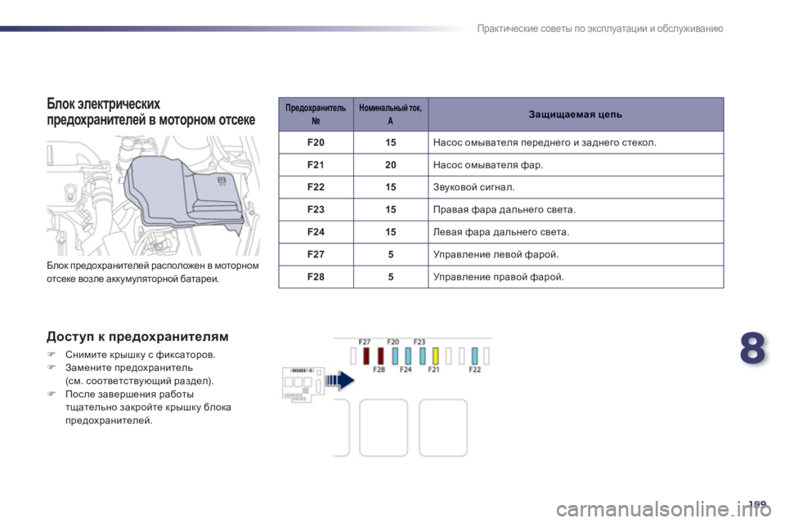Screen dimensions: 785x523
Task: Click the engine bay fuse box illustration
Action: (x=153, y=195)
